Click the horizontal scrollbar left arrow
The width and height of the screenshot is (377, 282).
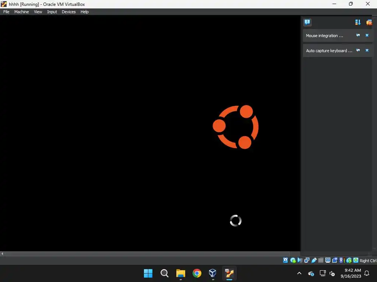[x=3, y=254]
